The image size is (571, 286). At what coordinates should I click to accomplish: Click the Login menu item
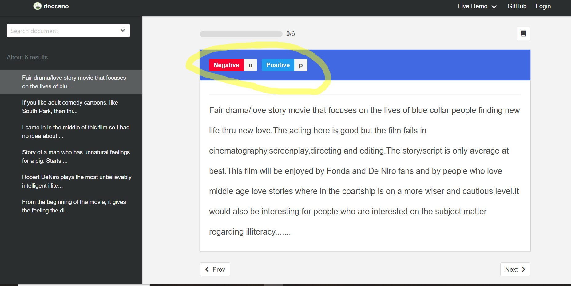coord(543,6)
